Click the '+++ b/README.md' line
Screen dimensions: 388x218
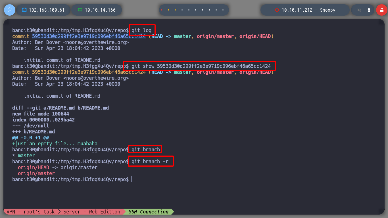(x=34, y=132)
